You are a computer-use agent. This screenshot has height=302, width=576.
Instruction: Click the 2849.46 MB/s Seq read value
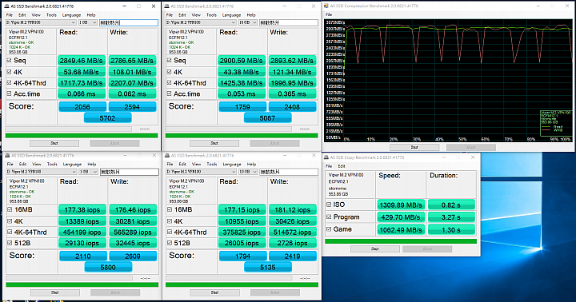[82, 61]
